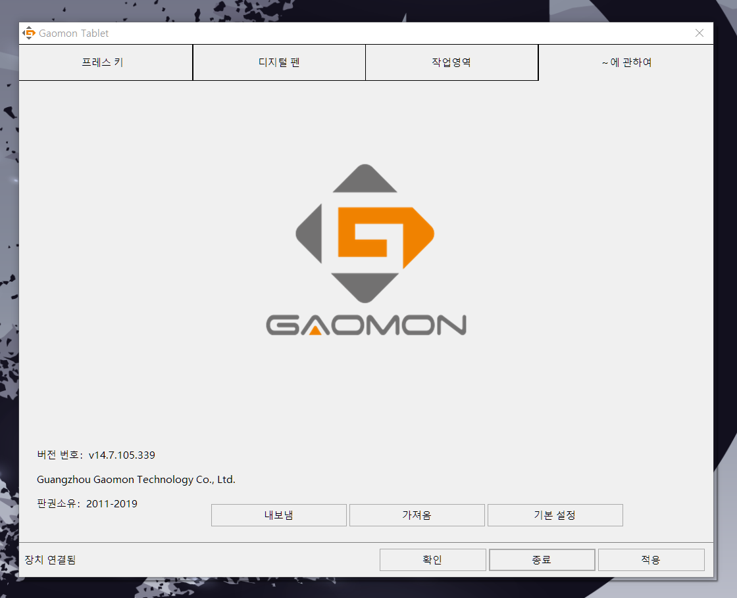Open the 프레스 키 tab

(106, 62)
